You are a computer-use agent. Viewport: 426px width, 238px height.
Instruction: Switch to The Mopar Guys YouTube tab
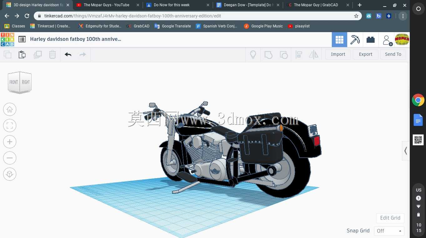(106, 5)
